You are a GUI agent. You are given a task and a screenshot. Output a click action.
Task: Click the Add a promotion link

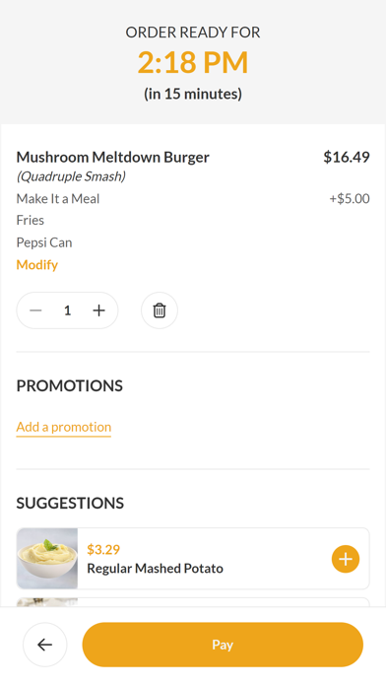click(64, 427)
